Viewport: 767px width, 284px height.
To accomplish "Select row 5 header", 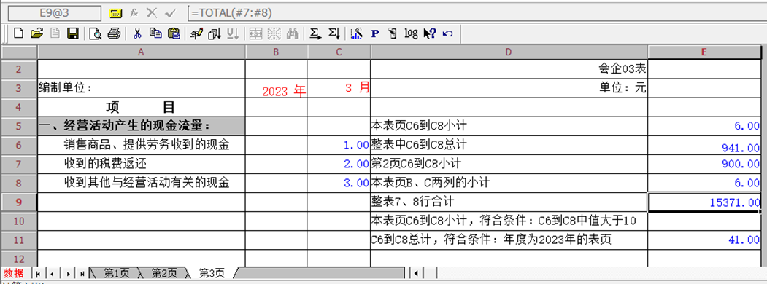I will click(18, 126).
